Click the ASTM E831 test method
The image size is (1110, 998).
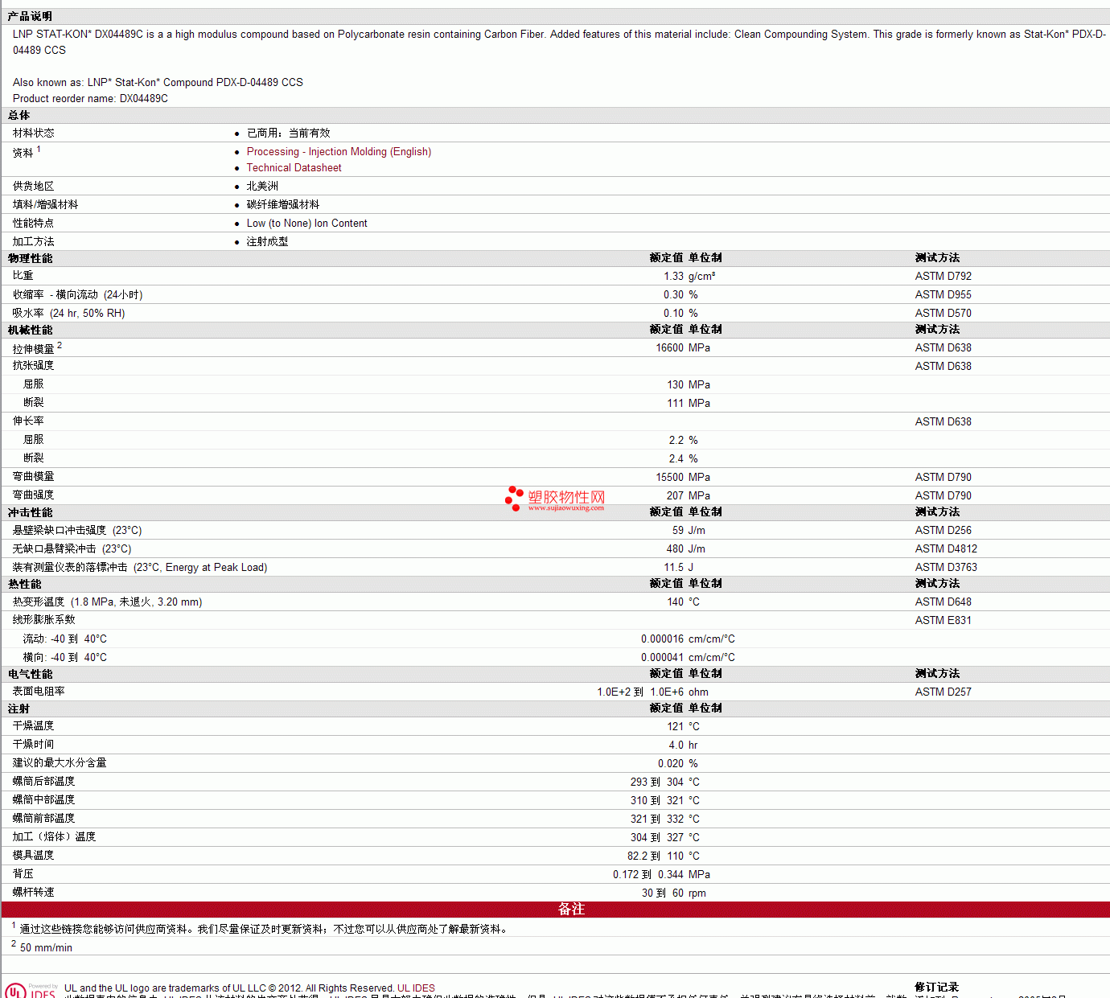[943, 621]
